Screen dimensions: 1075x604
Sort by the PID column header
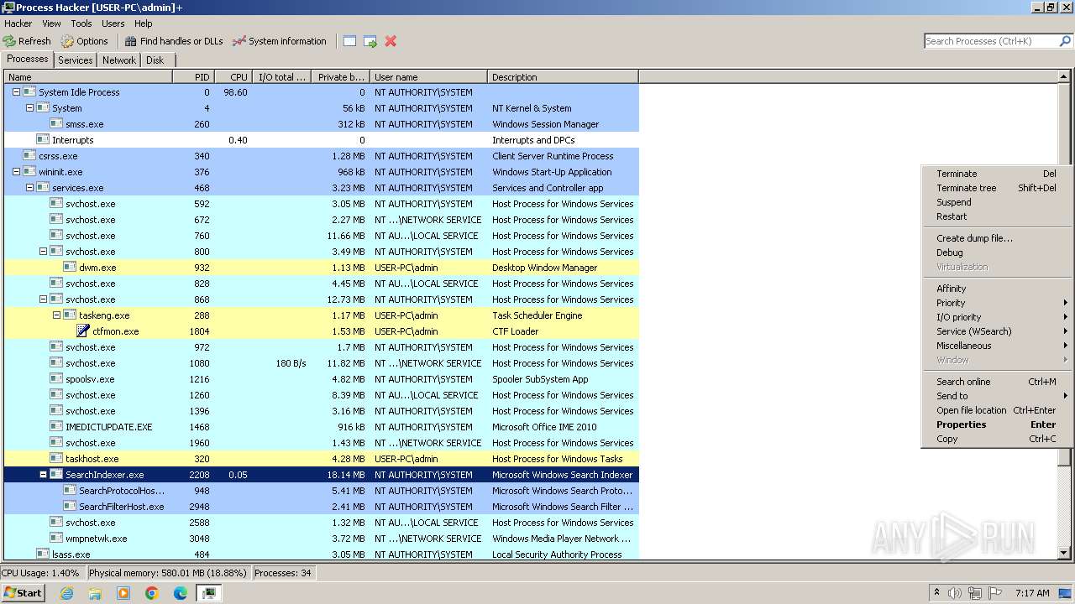coord(193,77)
